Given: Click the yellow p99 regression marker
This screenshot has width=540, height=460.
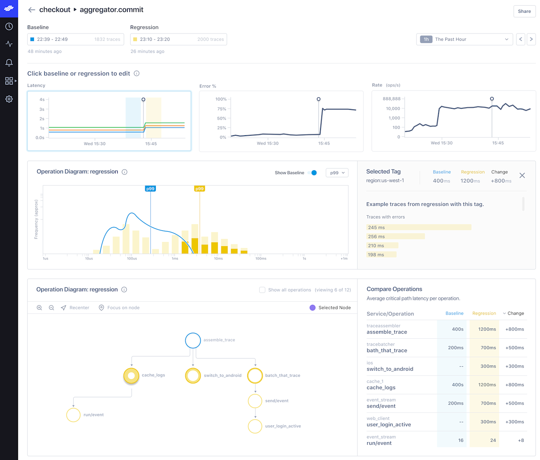Looking at the screenshot, I should (x=199, y=189).
